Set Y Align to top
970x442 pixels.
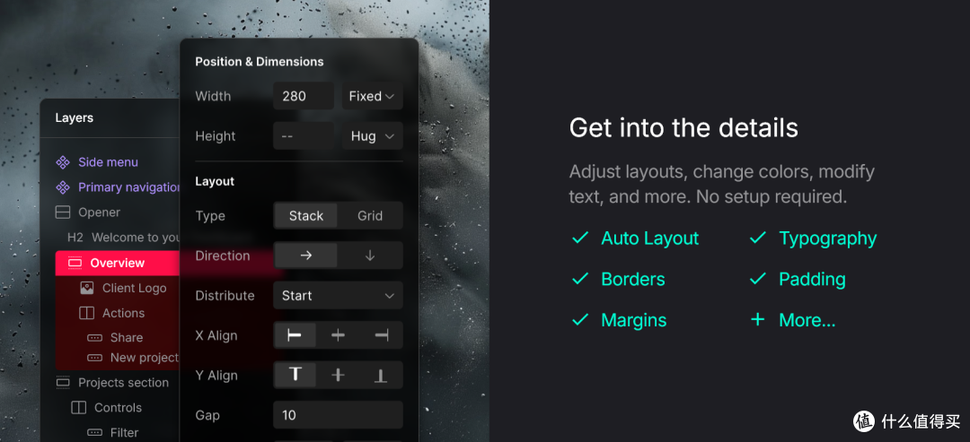coord(295,375)
